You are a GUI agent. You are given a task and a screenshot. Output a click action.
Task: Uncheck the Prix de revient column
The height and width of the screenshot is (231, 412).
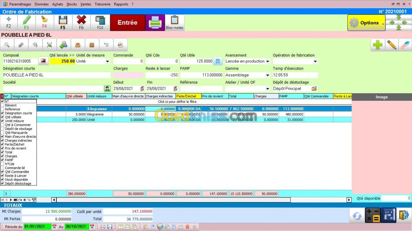[2, 148]
